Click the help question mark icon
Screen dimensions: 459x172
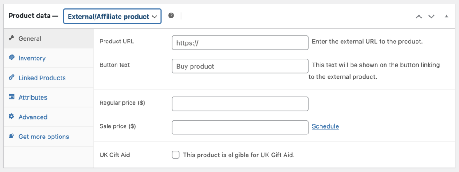point(171,16)
